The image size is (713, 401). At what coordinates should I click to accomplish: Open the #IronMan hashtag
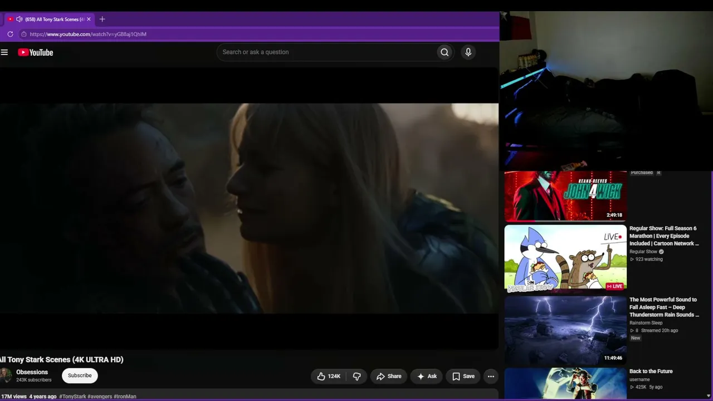coord(125,397)
